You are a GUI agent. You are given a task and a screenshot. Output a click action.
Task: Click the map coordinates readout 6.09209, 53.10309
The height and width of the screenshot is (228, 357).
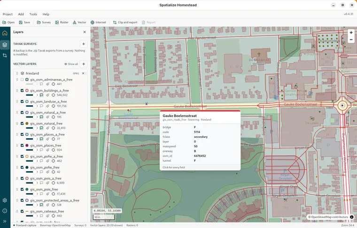point(107,211)
